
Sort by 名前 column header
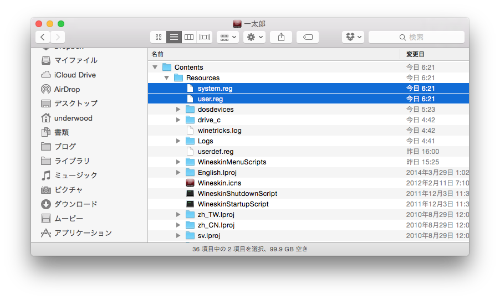(274, 54)
